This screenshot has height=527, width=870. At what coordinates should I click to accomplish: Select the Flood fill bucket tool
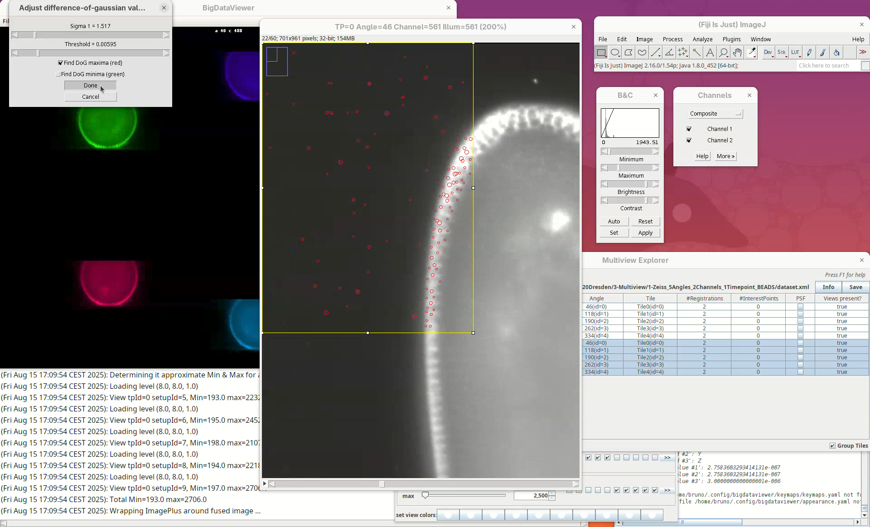pyautogui.click(x=836, y=53)
